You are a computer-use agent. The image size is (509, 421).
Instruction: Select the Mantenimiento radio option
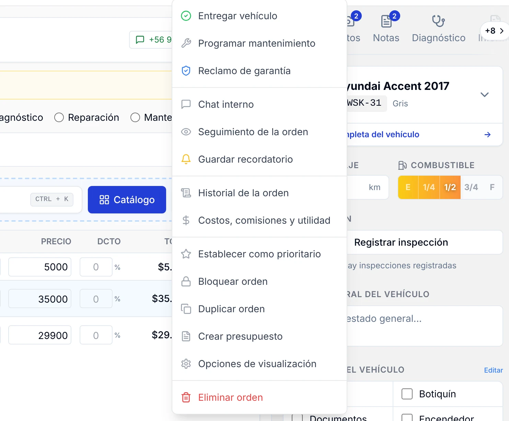(x=135, y=118)
